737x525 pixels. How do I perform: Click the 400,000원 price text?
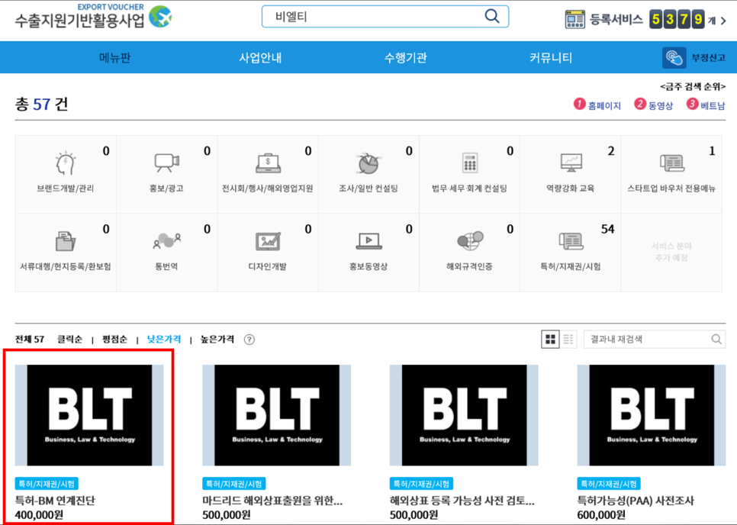(x=39, y=515)
